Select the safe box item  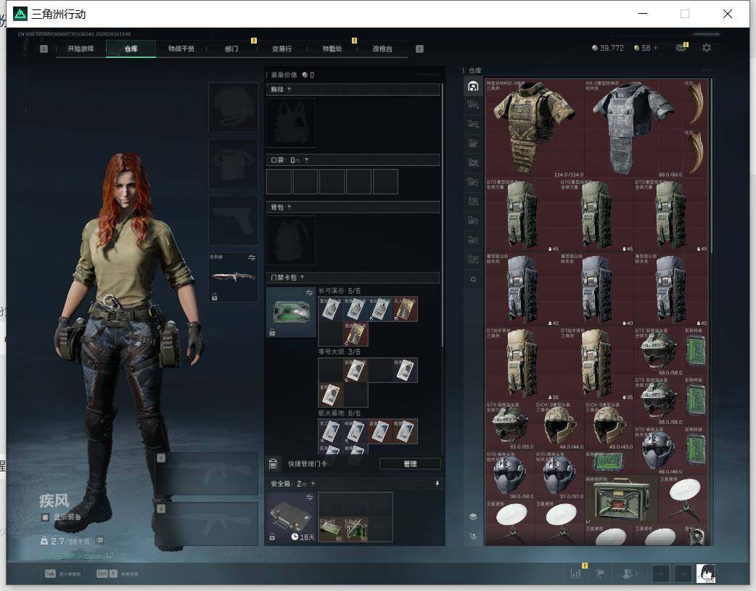click(x=291, y=517)
